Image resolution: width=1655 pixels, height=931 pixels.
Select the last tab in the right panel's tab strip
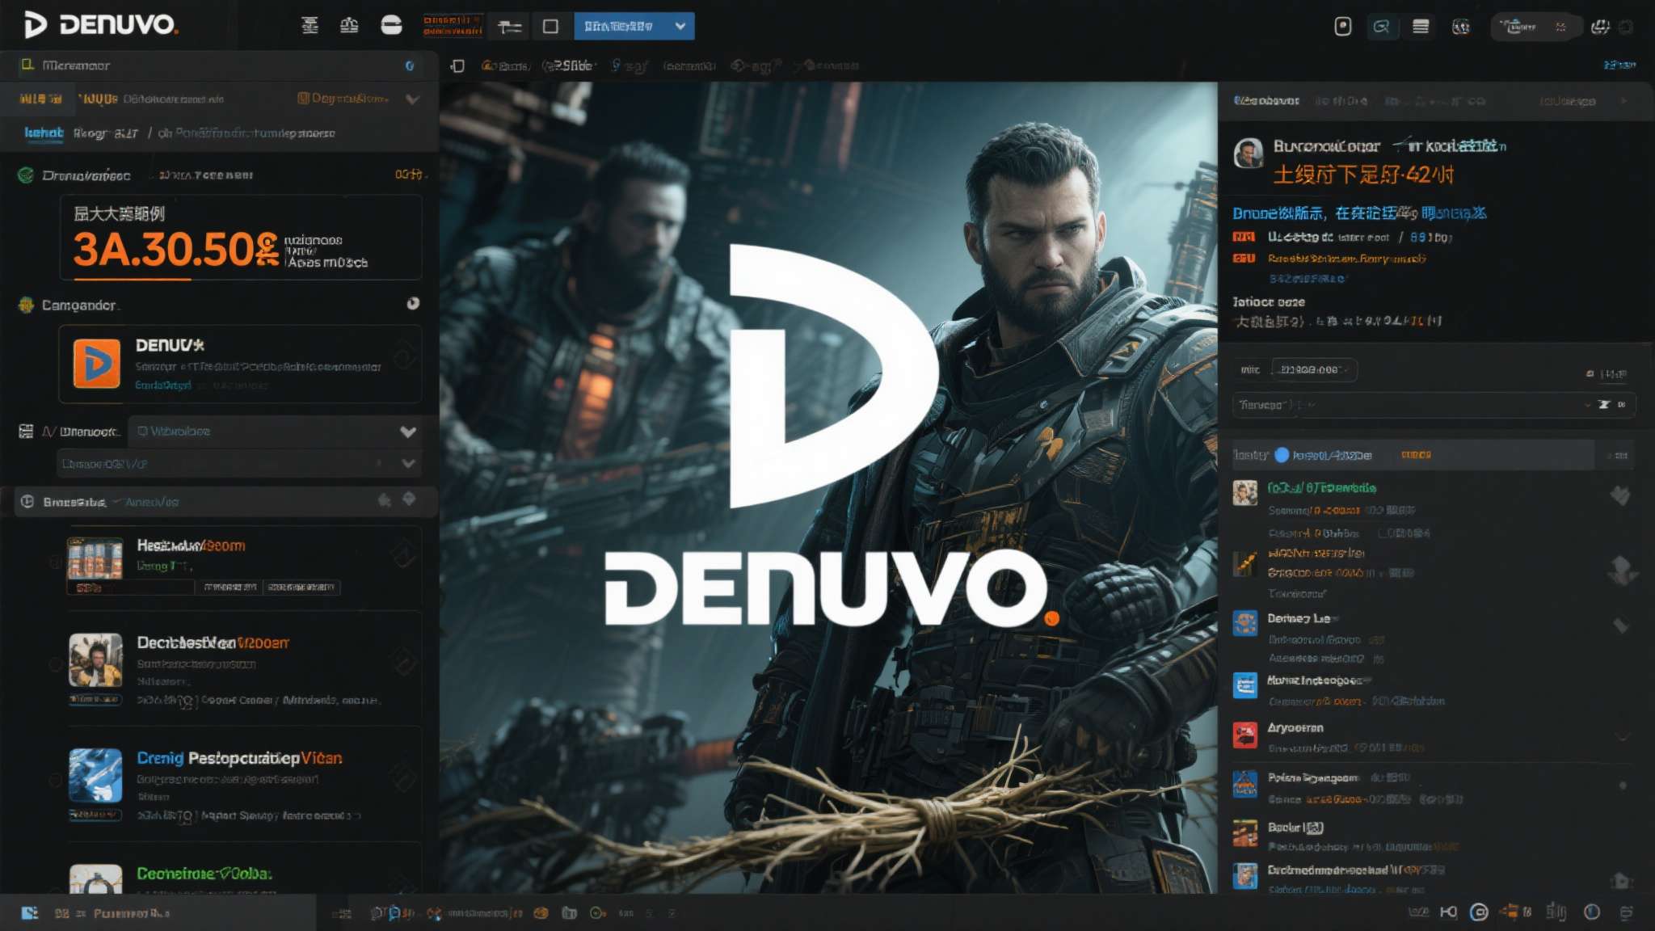point(1567,101)
